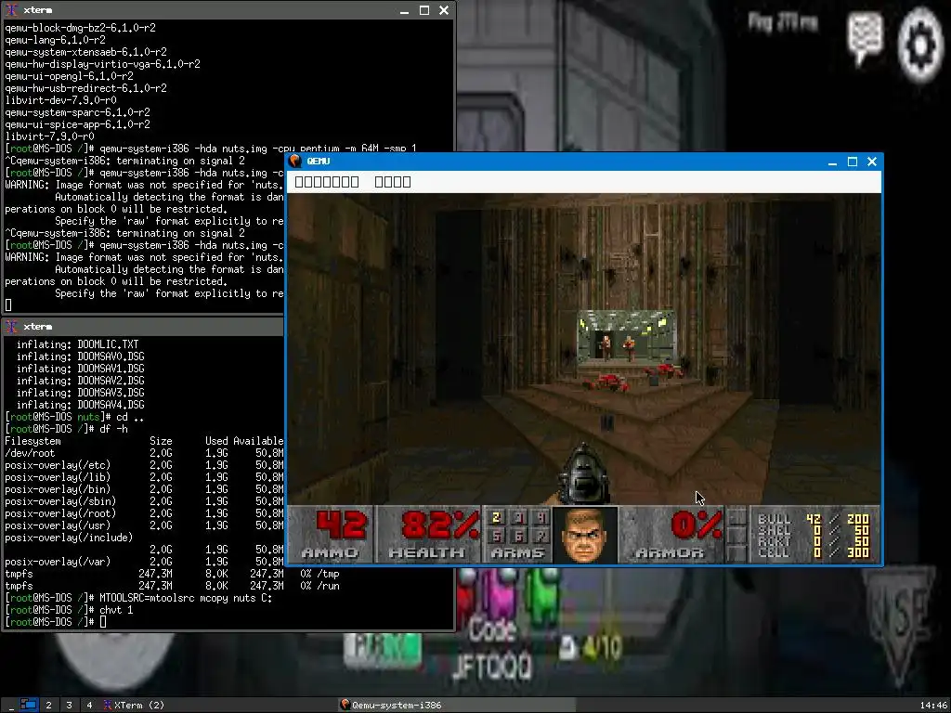951x713 pixels.
Task: Click the BULL 42 / 200 ammo row
Action: (814, 519)
